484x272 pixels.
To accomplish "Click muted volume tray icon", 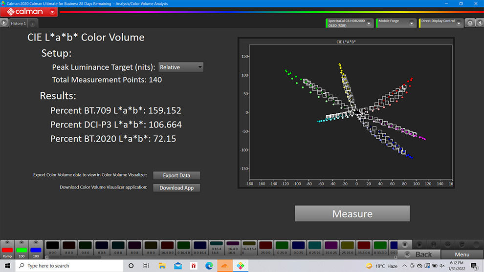I will pyautogui.click(x=442, y=266).
